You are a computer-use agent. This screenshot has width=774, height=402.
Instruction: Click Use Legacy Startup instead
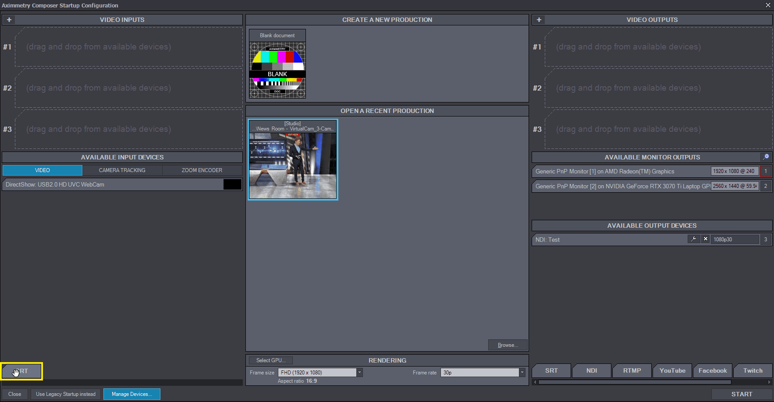pyautogui.click(x=66, y=394)
